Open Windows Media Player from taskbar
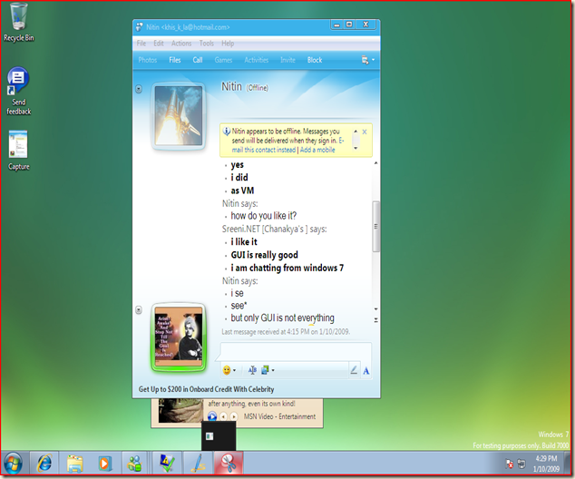The width and height of the screenshot is (575, 479). (104, 464)
